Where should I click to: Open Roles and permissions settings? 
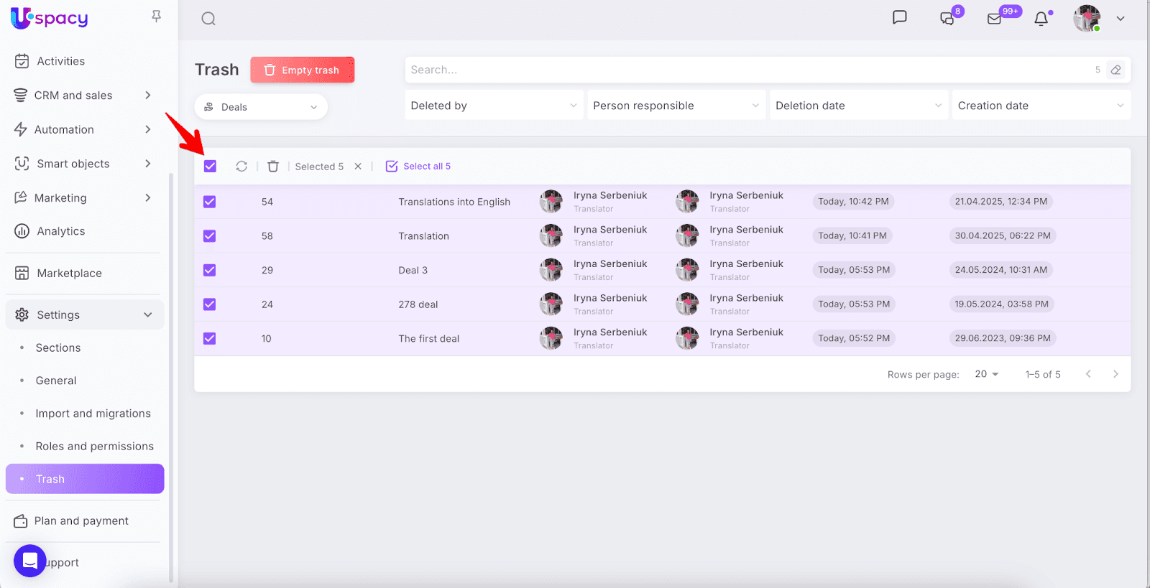[94, 446]
